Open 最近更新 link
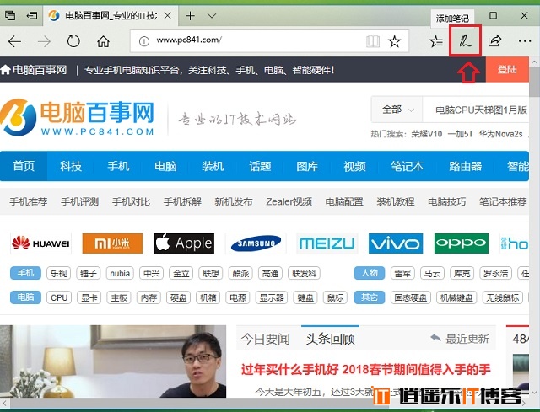 [x=460, y=339]
